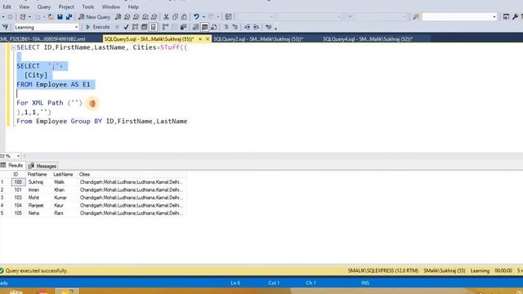Open the Window menu
This screenshot has height=294, width=523.
tap(111, 7)
